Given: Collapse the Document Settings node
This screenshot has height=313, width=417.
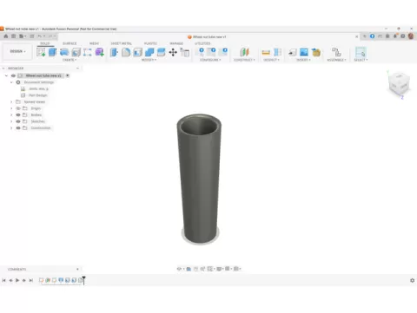Looking at the screenshot, I should tap(11, 82).
